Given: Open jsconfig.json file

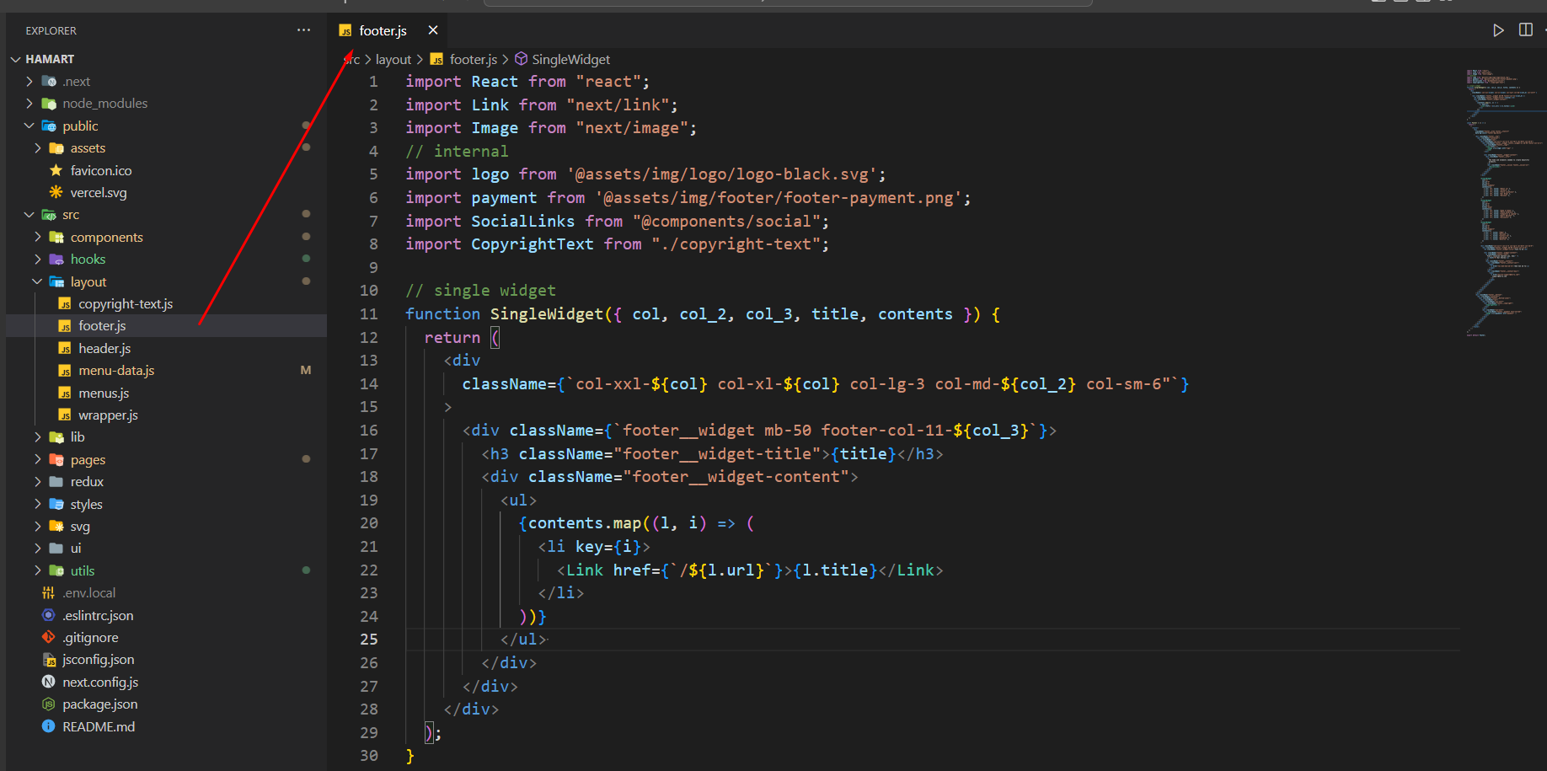Looking at the screenshot, I should click(x=98, y=660).
